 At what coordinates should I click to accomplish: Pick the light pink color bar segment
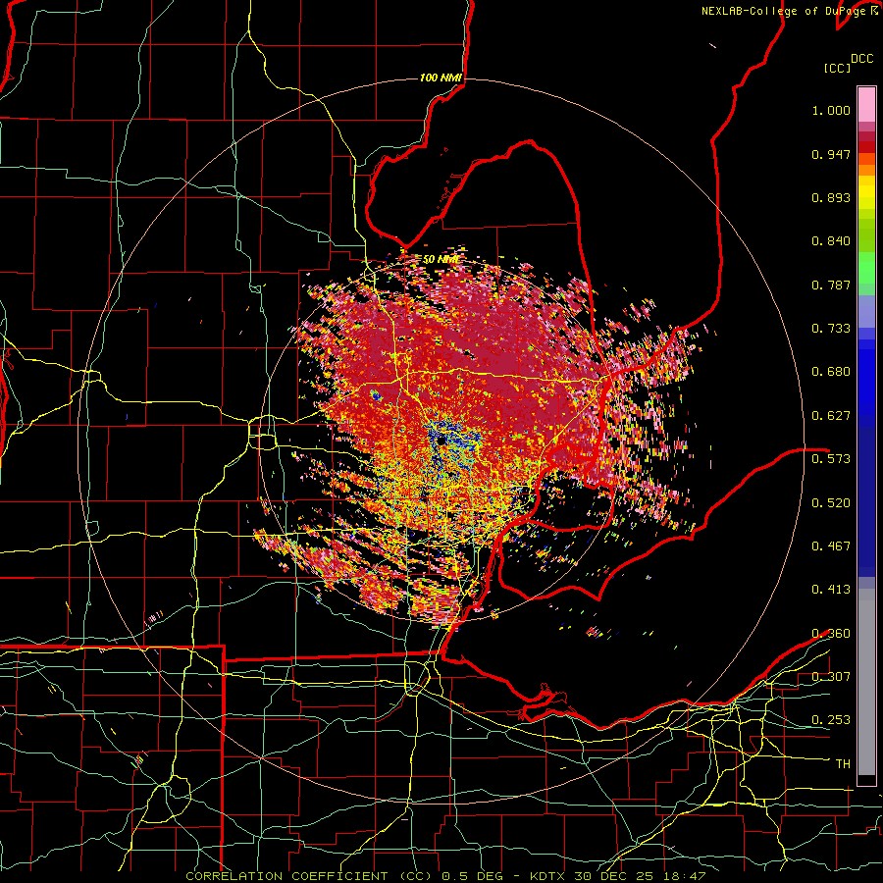click(866, 104)
